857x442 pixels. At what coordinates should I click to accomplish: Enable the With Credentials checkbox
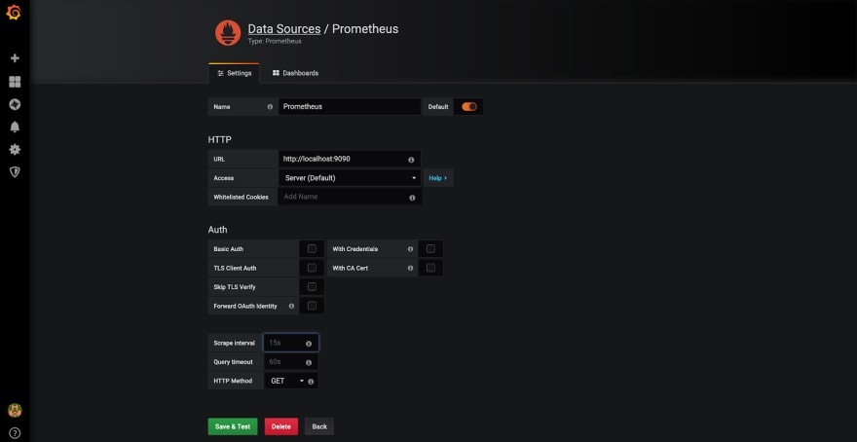(430, 248)
